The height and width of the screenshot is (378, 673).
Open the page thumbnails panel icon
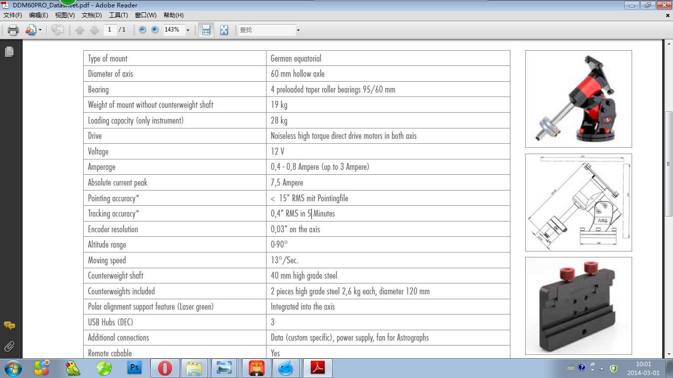pyautogui.click(x=9, y=52)
